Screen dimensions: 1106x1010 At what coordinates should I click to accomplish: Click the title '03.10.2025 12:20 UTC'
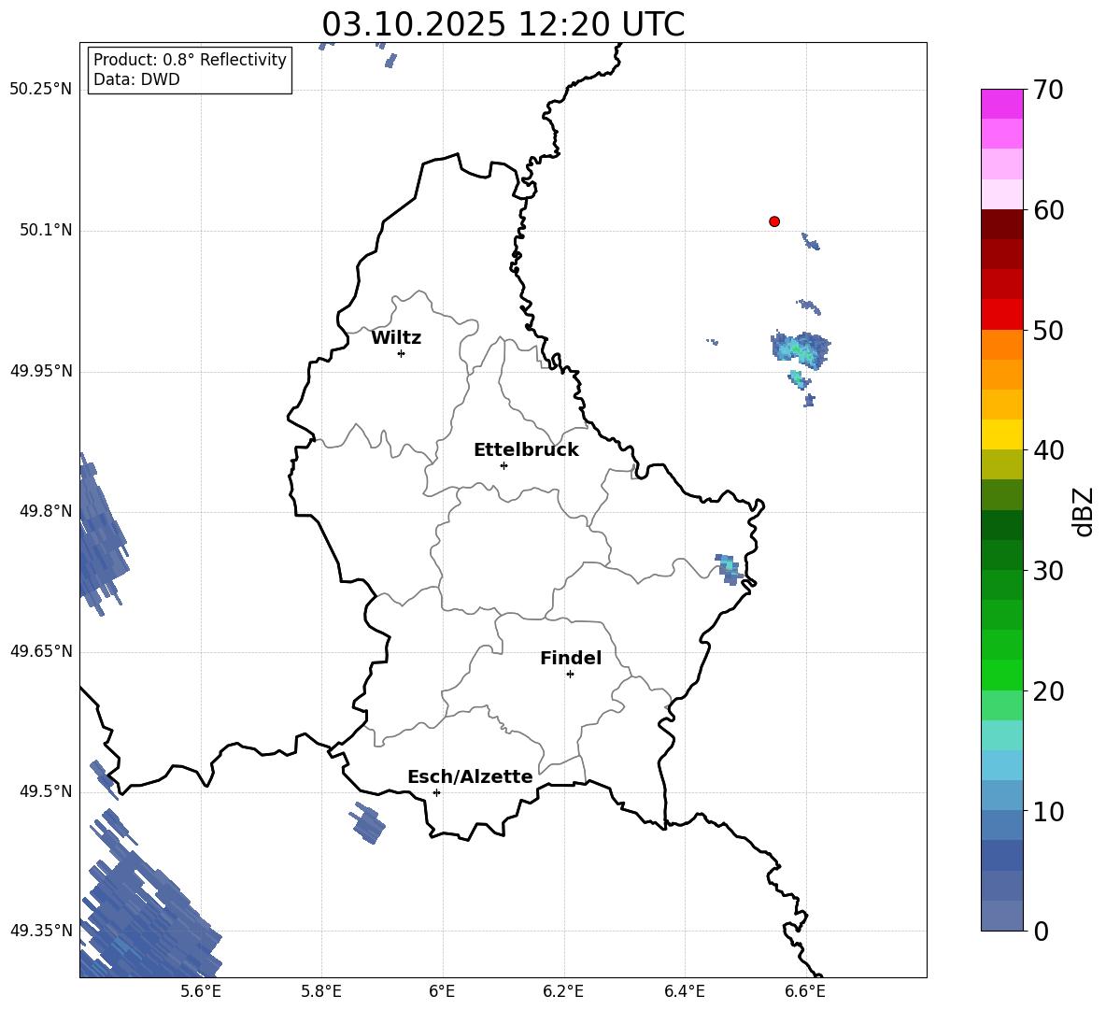[503, 24]
